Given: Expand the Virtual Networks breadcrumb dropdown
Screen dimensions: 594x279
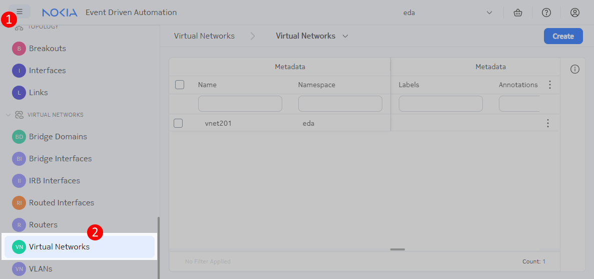Looking at the screenshot, I should (x=345, y=36).
